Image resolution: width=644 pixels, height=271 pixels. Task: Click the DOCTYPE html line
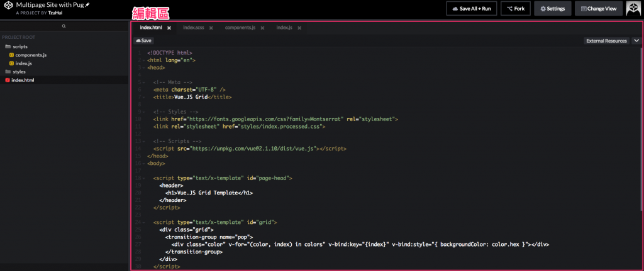pyautogui.click(x=170, y=53)
